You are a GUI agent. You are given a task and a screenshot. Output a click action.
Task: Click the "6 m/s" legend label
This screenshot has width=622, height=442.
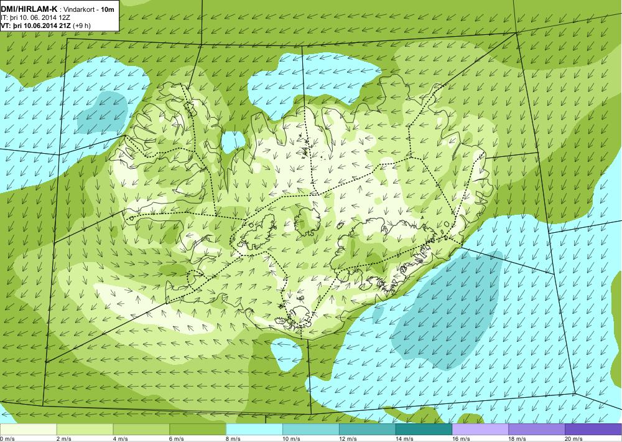point(177,439)
